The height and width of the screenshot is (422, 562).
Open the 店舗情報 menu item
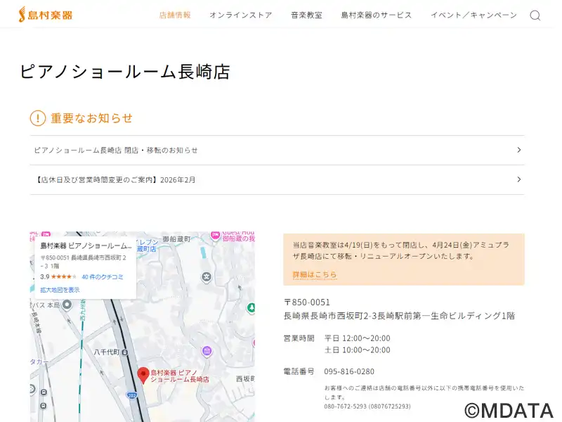tap(175, 15)
